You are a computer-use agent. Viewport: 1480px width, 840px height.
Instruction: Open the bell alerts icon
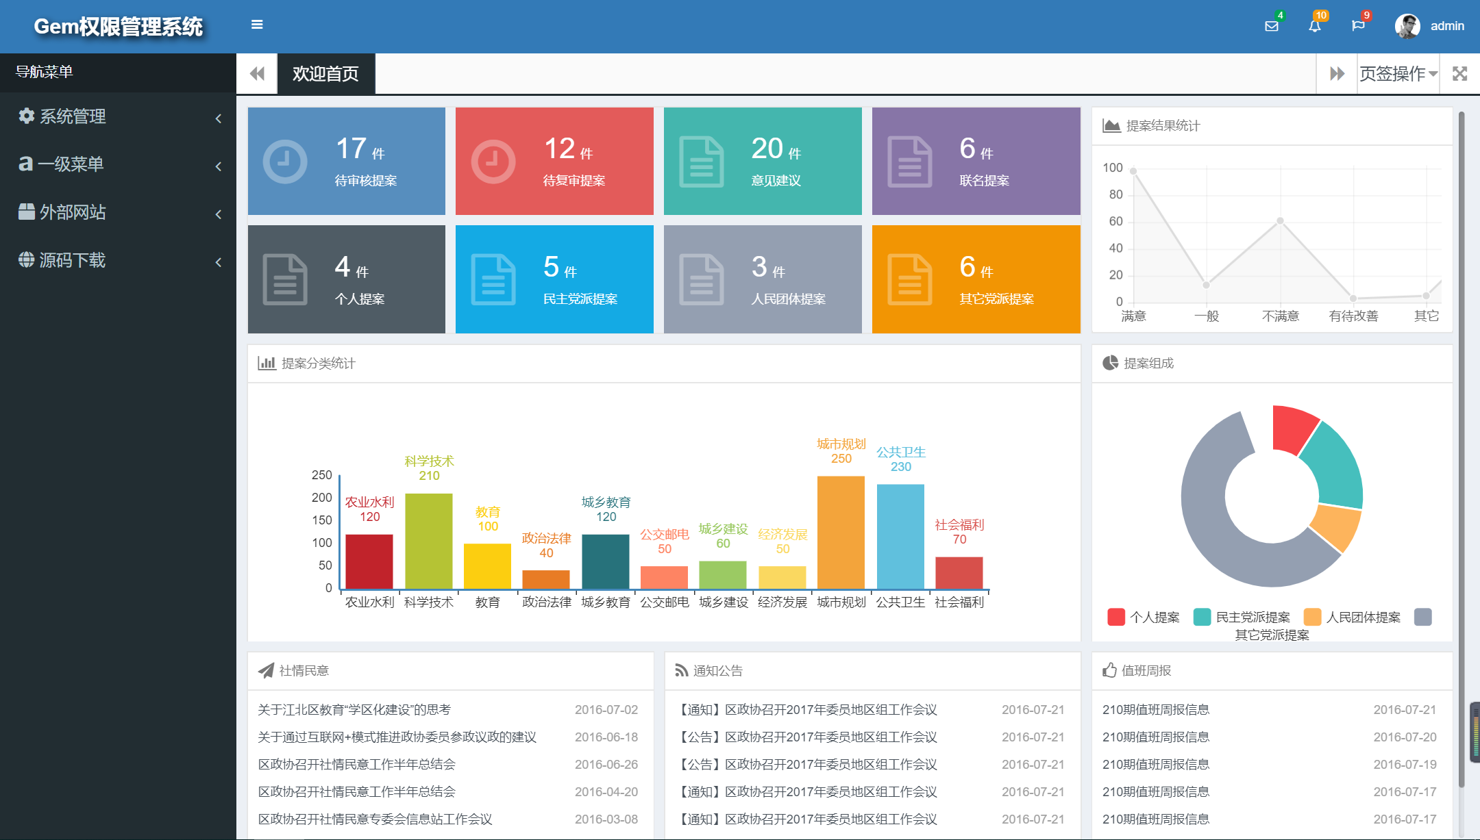1314,26
